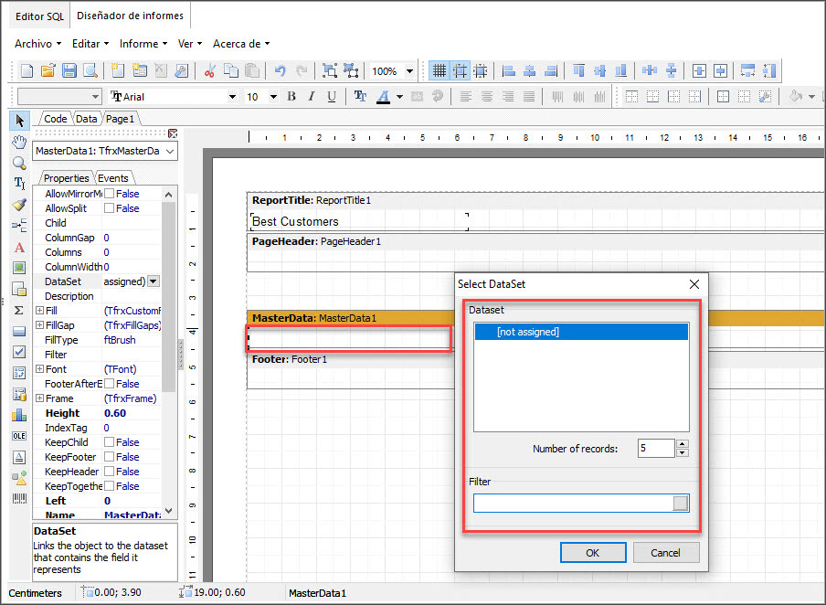The image size is (826, 605).
Task: Click Cancel in Select DataSet dialog
Action: click(x=665, y=553)
